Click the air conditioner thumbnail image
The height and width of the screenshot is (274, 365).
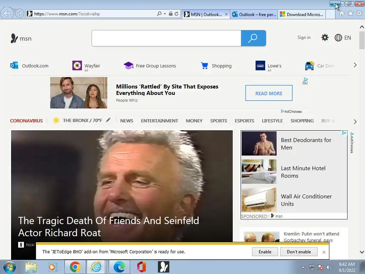coord(259,200)
